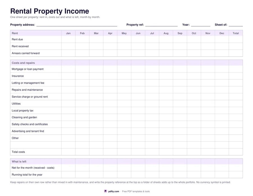
Task: Click the 'One sheet per property' subtitle
Action: pyautogui.click(x=55, y=17)
